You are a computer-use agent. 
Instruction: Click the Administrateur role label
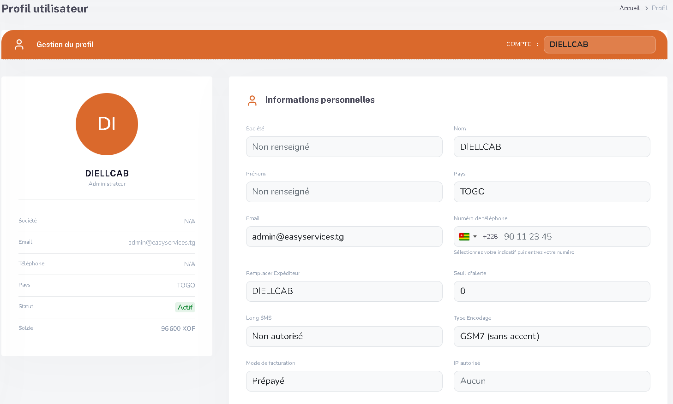point(107,184)
